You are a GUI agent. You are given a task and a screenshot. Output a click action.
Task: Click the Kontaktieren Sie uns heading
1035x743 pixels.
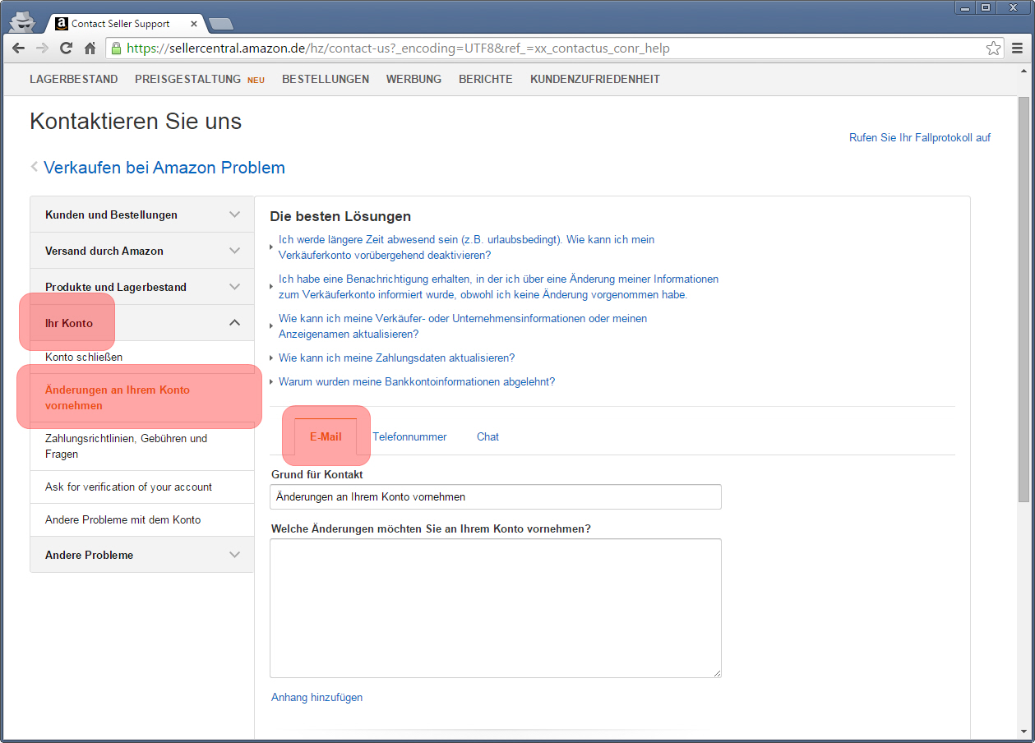click(136, 122)
